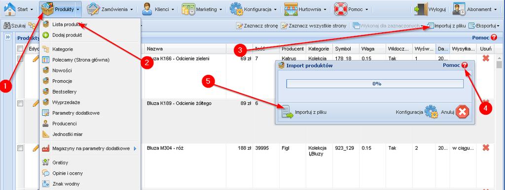The image size is (505, 190).
Task: Open the Pomoc lifebuoy icon
Action: point(340,9)
